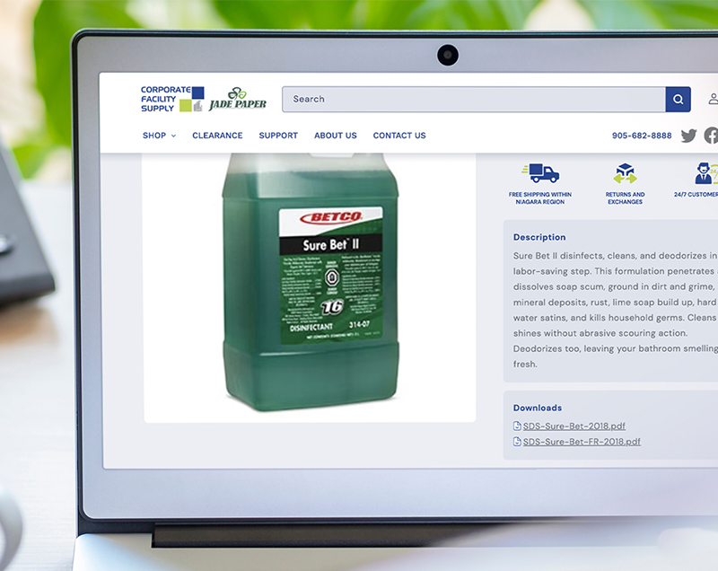Viewport: 718px width, 571px height.
Task: Open the user account icon
Action: tap(713, 99)
